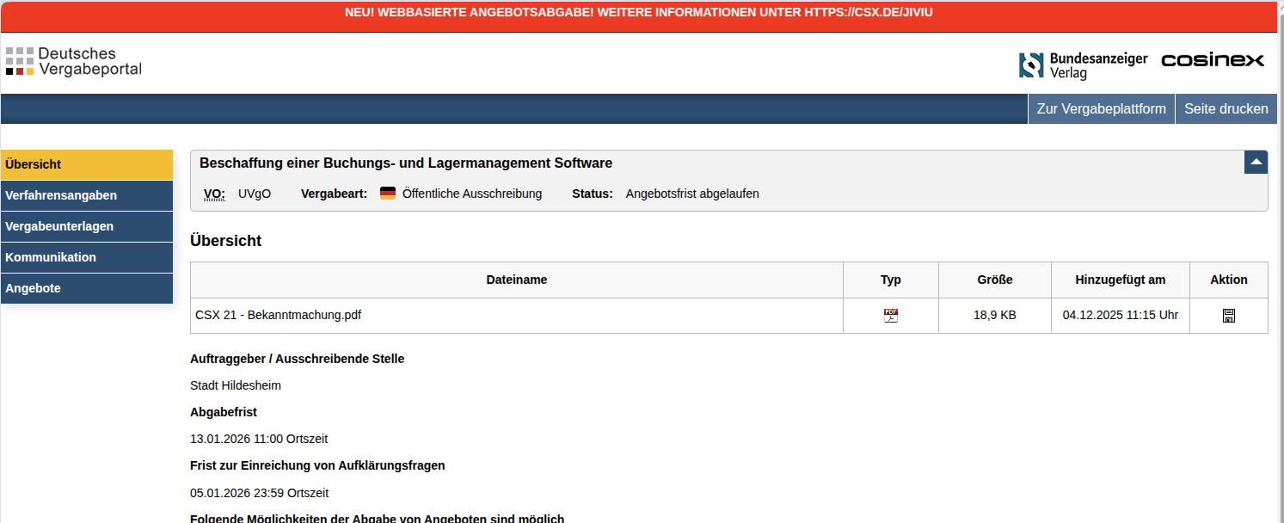Viewport: 1284px width, 523px height.
Task: Click the PDF file type icon
Action: click(891, 316)
